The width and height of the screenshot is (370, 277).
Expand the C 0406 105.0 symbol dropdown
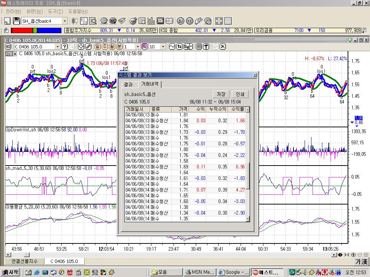57,47
